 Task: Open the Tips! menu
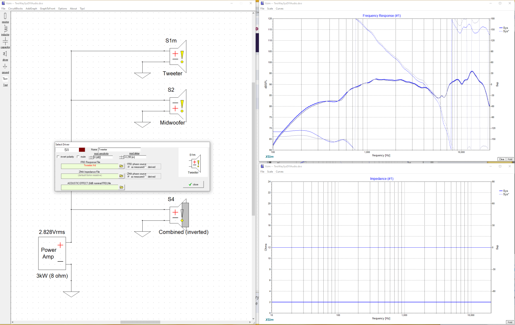point(82,9)
